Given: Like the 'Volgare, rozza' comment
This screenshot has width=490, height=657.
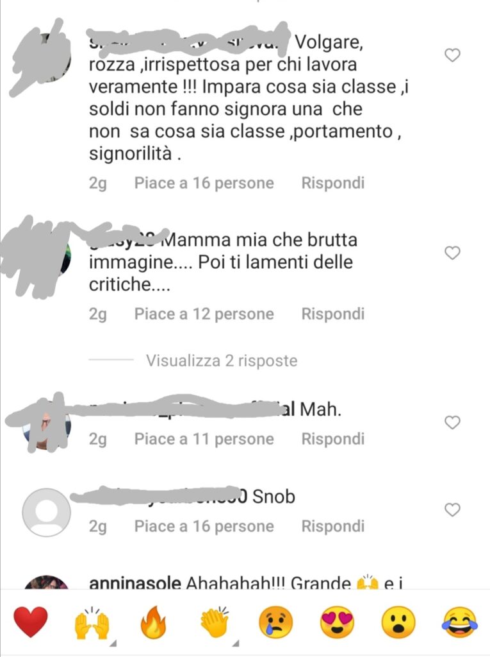Looking at the screenshot, I should tap(452, 55).
